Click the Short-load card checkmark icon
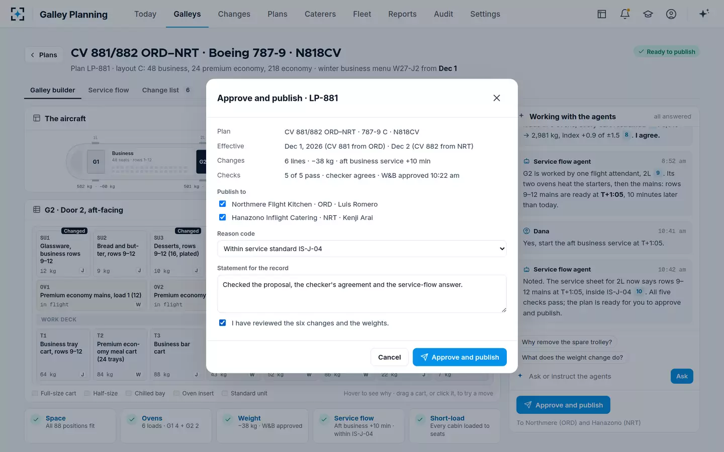This screenshot has width=724, height=452. [420, 419]
